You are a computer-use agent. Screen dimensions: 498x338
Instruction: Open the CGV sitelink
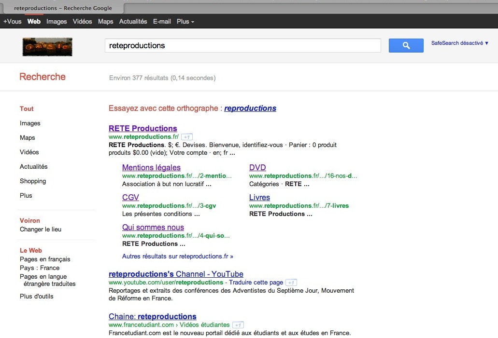pyautogui.click(x=130, y=197)
